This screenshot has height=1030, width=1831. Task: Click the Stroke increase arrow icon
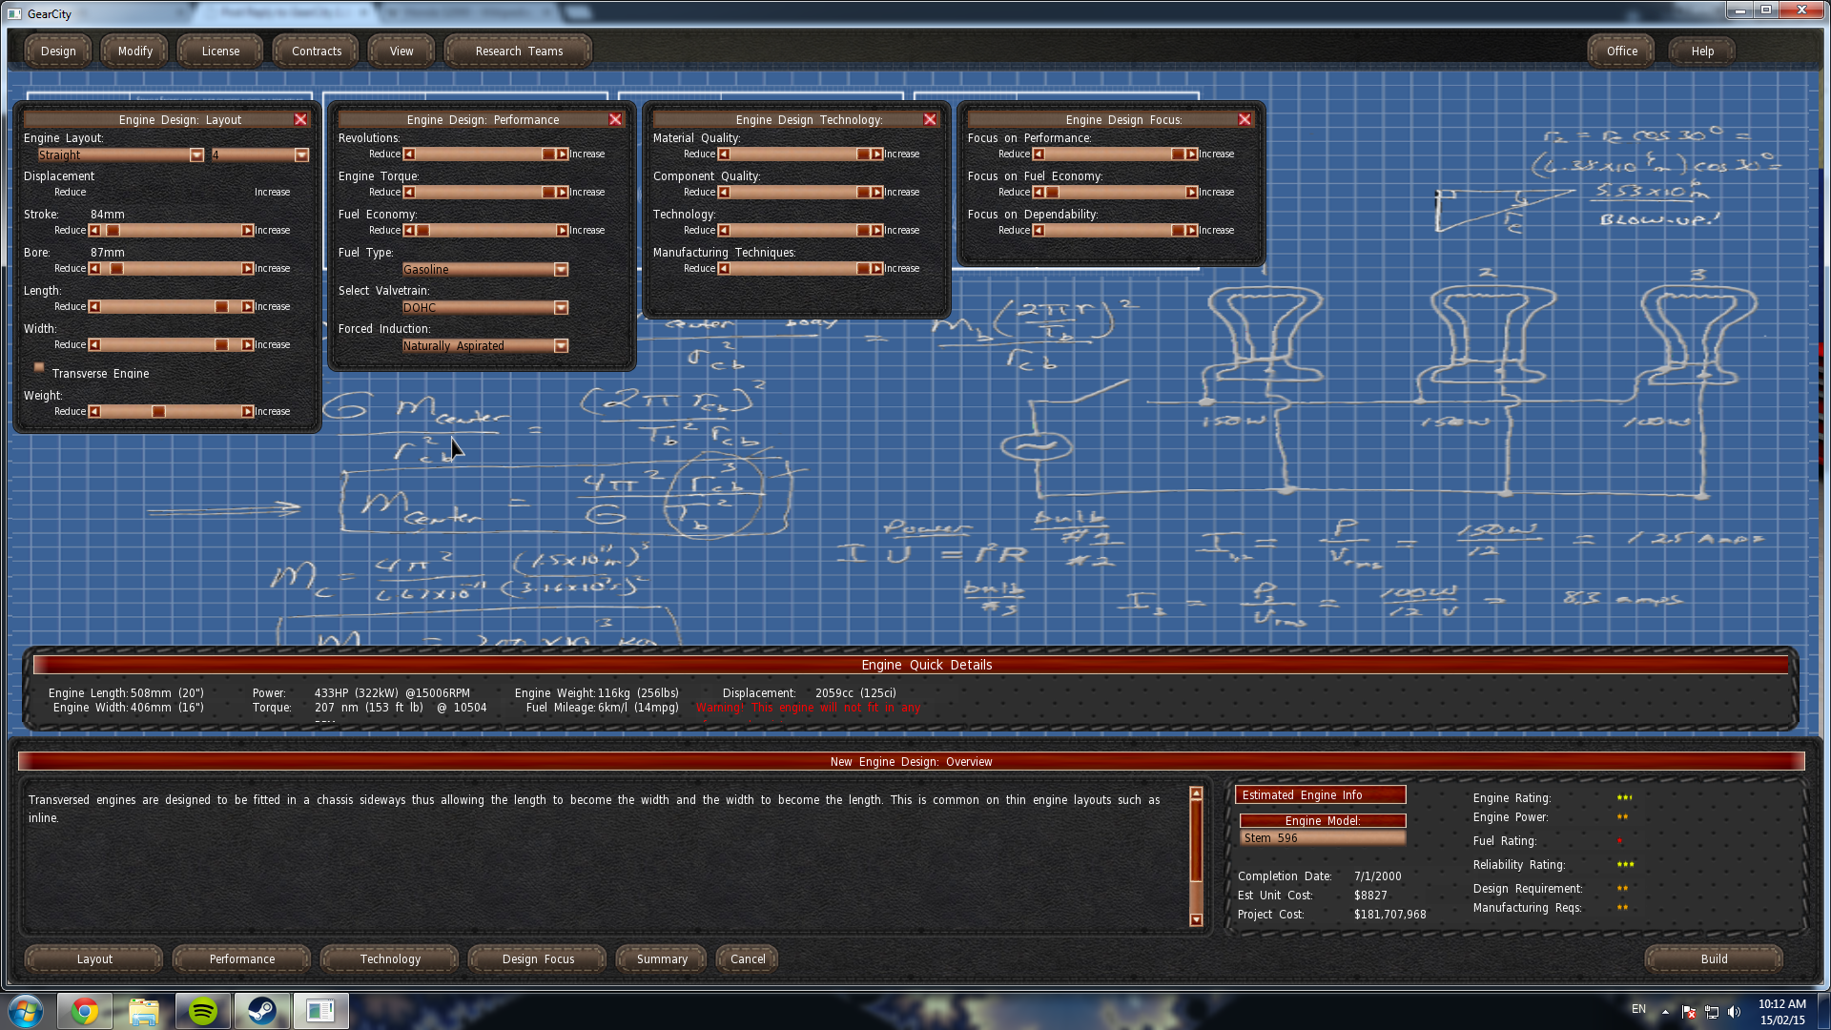247,231
